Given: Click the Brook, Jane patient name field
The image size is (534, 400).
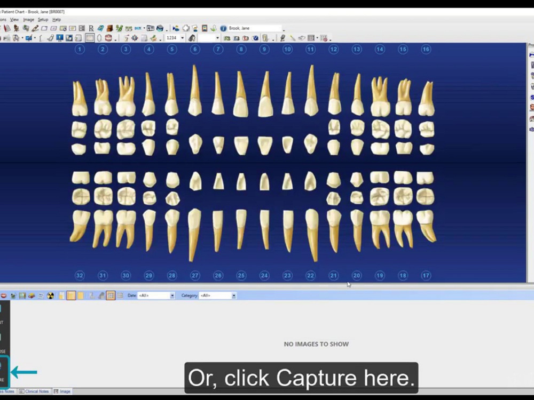Looking at the screenshot, I should (255, 28).
